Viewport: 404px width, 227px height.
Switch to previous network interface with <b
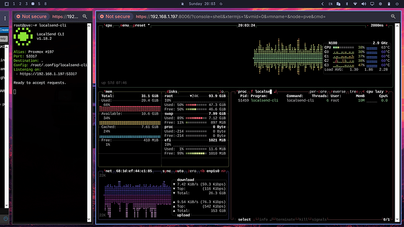203,171
